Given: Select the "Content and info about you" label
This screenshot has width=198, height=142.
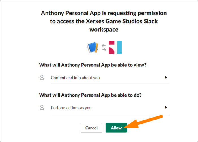Looking at the screenshot, I should click(75, 78).
